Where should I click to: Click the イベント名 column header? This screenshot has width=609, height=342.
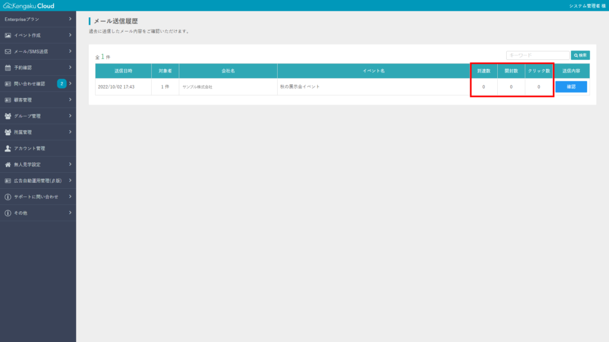[x=373, y=71]
